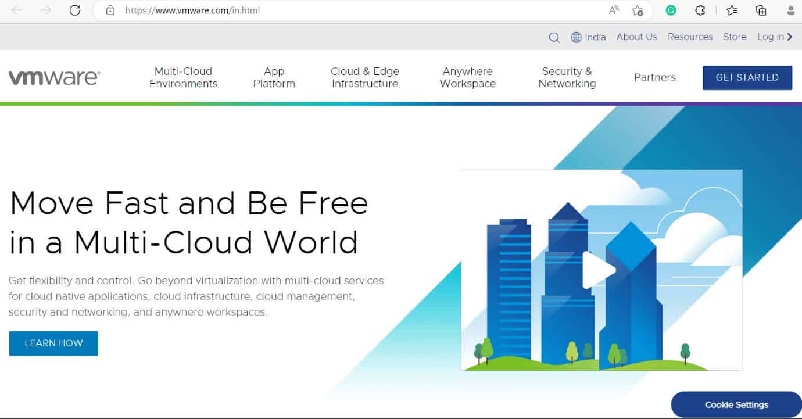Click the site lock icon in address bar
The height and width of the screenshot is (419, 802).
click(x=110, y=10)
